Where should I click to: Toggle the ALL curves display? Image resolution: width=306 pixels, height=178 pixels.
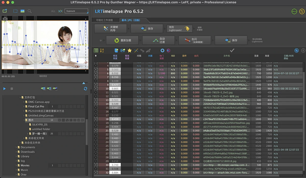click(x=53, y=11)
